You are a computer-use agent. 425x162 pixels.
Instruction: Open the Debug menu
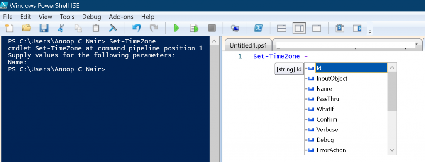92,17
